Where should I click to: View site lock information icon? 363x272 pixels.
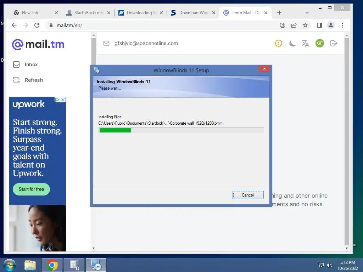tap(51, 25)
